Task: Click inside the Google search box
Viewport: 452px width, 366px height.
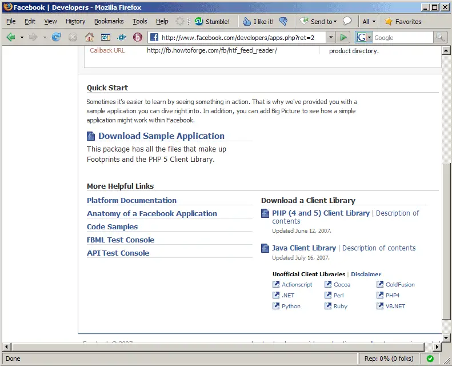Action: tap(403, 38)
